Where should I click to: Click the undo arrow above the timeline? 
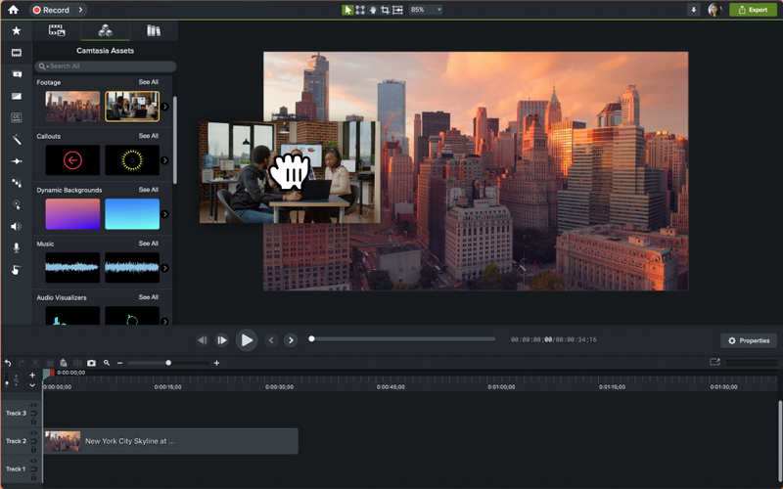coord(8,363)
